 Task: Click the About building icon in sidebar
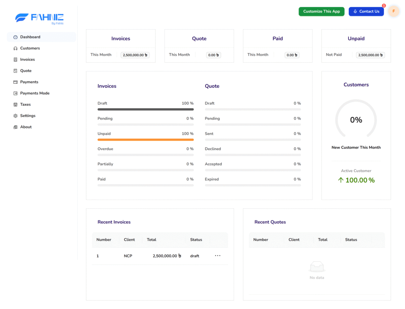[x=15, y=127]
